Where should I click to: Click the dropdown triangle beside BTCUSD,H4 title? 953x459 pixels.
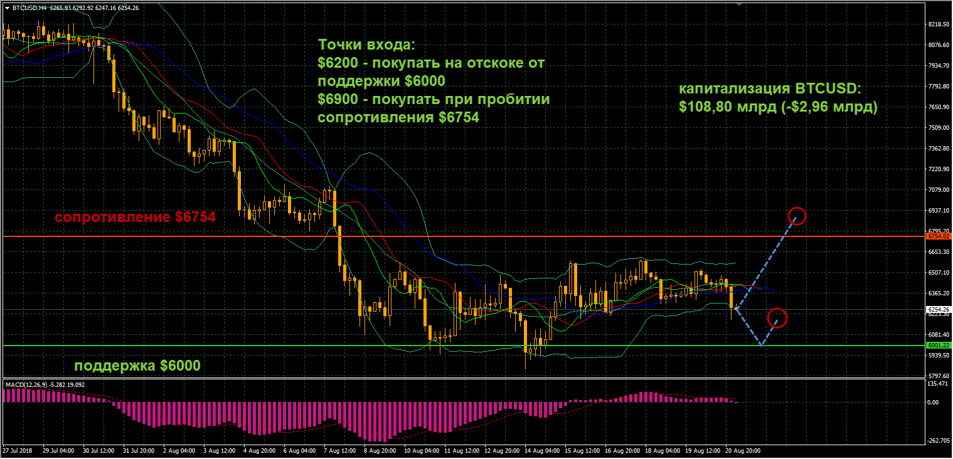click(x=7, y=8)
